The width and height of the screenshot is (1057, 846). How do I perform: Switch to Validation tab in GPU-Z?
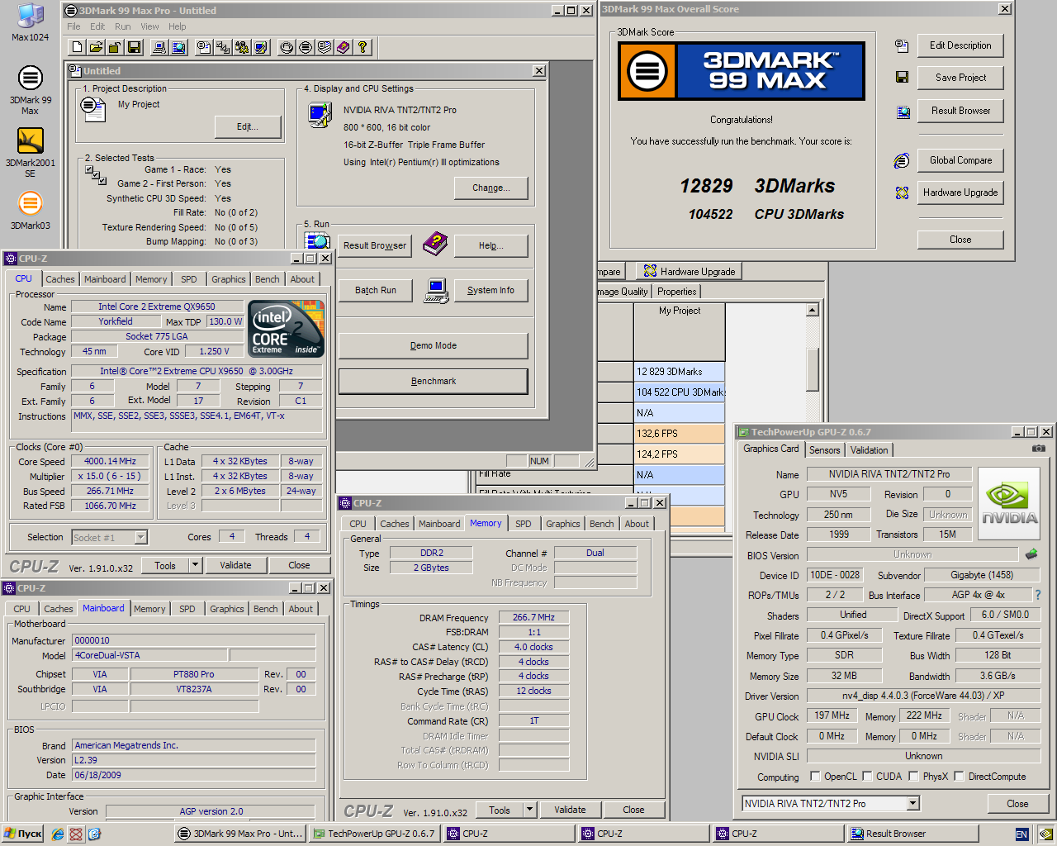click(x=870, y=450)
